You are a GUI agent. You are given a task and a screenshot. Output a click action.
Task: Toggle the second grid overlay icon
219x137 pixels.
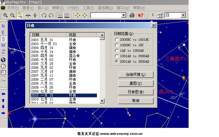point(67,15)
